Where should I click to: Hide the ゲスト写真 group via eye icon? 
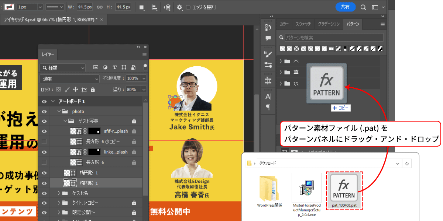[44, 121]
